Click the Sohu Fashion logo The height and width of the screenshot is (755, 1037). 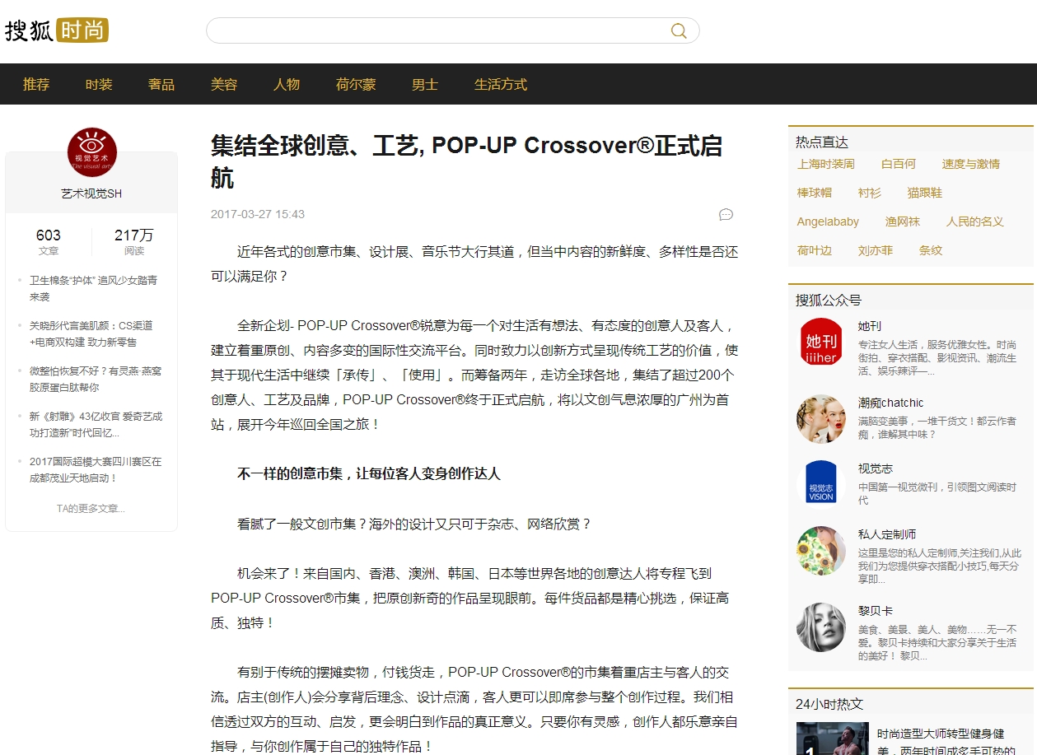[57, 30]
